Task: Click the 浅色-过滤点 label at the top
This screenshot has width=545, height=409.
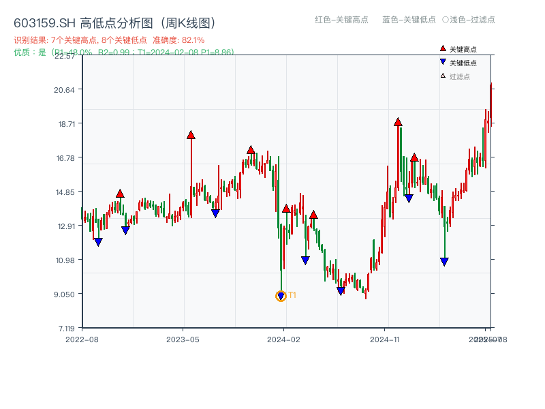Action: 472,20
